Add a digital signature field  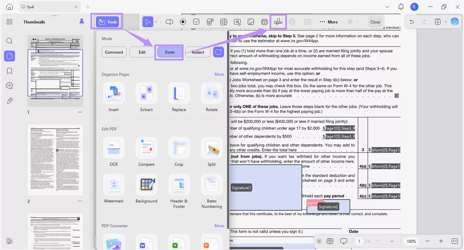click(278, 21)
